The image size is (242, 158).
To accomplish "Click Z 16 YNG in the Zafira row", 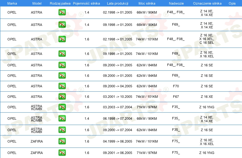I will [207, 153].
